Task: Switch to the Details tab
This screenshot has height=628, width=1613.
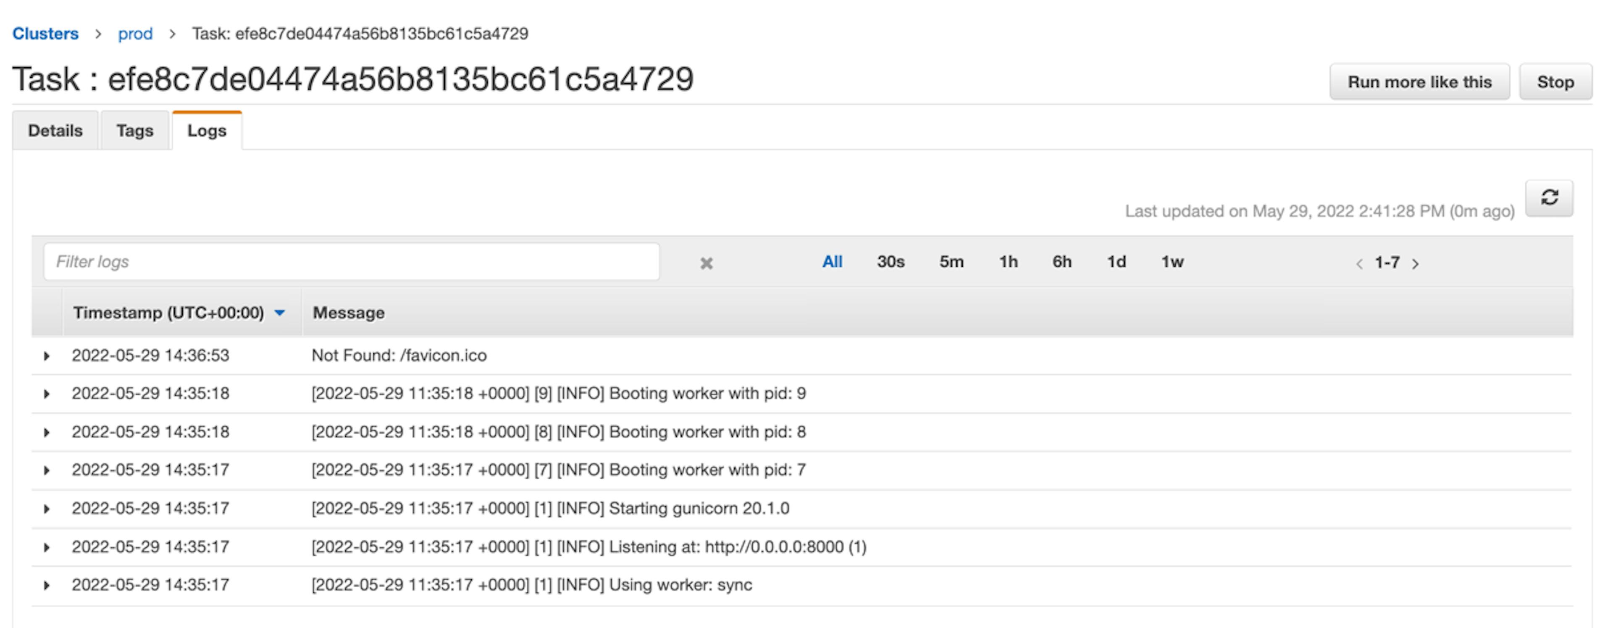Action: coord(55,130)
